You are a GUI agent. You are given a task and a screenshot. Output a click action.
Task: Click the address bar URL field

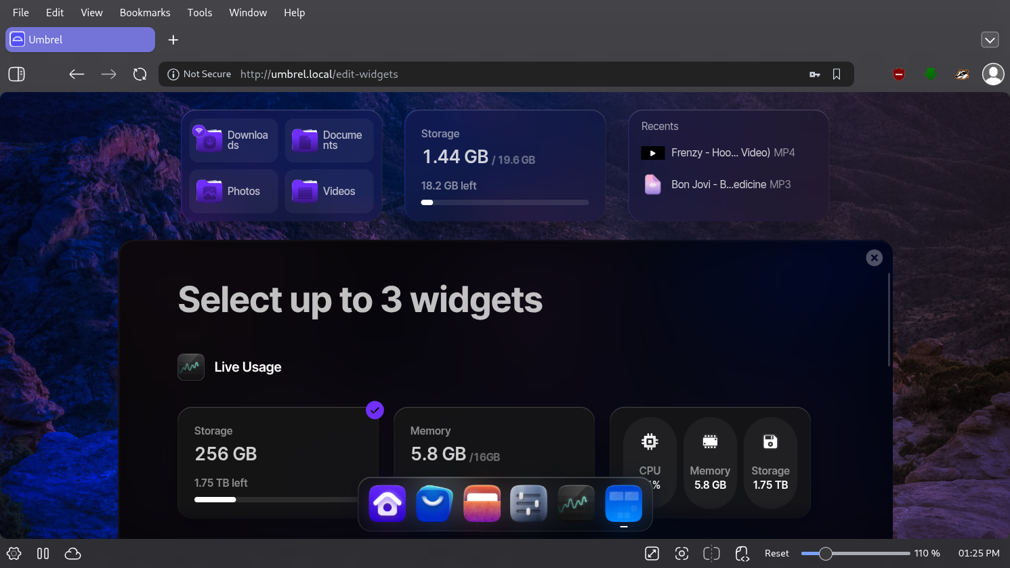pos(506,74)
